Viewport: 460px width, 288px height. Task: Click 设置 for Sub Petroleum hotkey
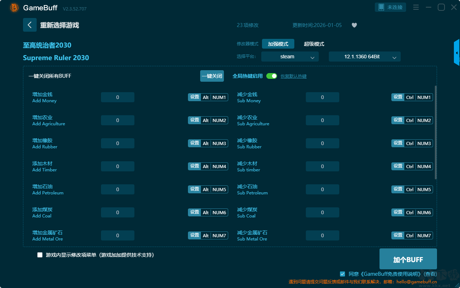coord(398,189)
